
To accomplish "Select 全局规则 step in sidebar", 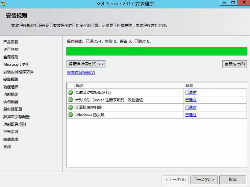I will pyautogui.click(x=11, y=57).
